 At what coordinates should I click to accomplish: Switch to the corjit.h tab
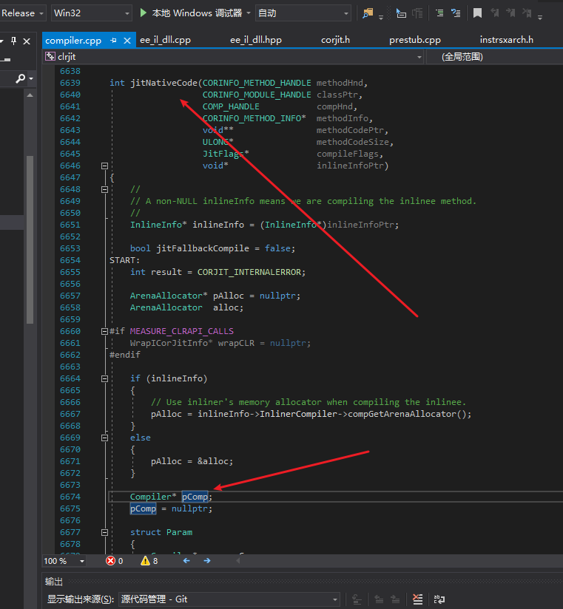[335, 40]
